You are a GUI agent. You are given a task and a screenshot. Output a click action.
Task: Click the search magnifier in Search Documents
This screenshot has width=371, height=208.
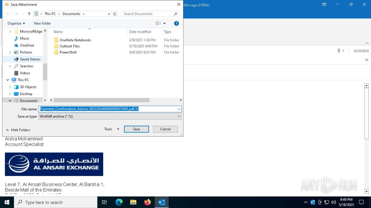[x=175, y=14]
